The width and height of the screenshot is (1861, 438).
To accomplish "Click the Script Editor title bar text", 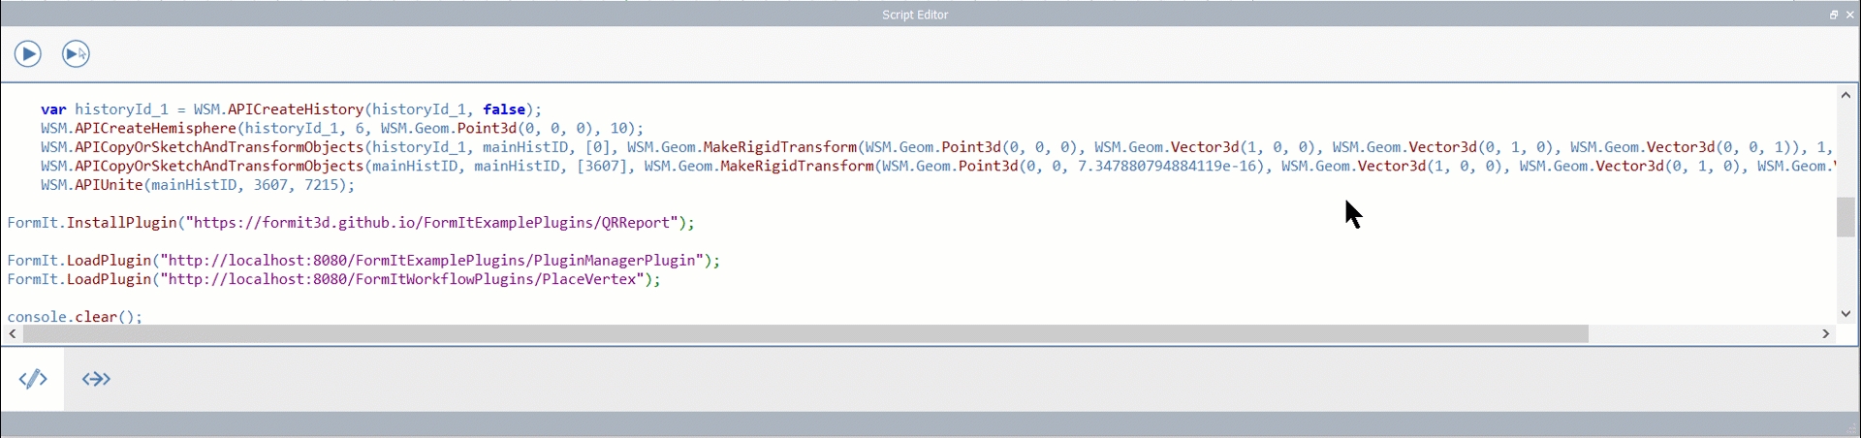I will click(x=914, y=15).
